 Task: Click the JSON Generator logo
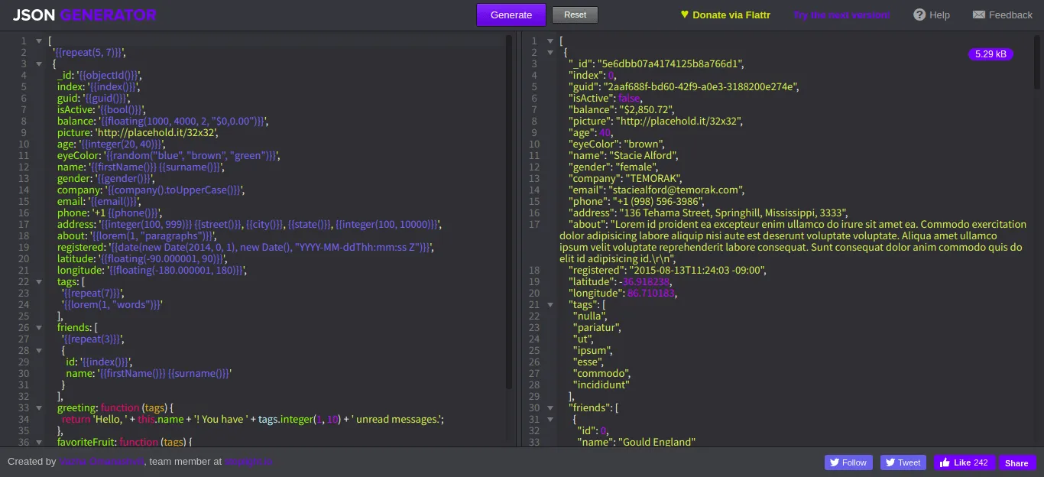[85, 15]
